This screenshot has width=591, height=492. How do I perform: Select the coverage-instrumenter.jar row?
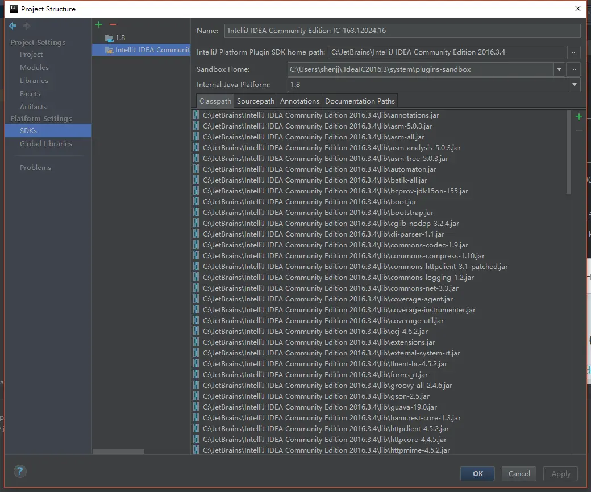[379, 310]
